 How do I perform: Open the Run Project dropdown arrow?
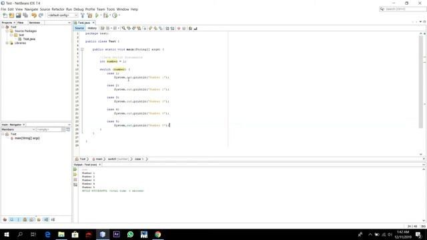[101, 15]
